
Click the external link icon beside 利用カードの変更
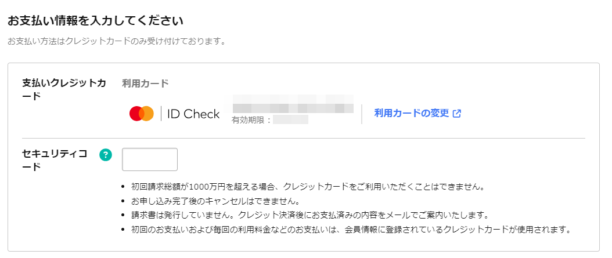[x=456, y=114]
